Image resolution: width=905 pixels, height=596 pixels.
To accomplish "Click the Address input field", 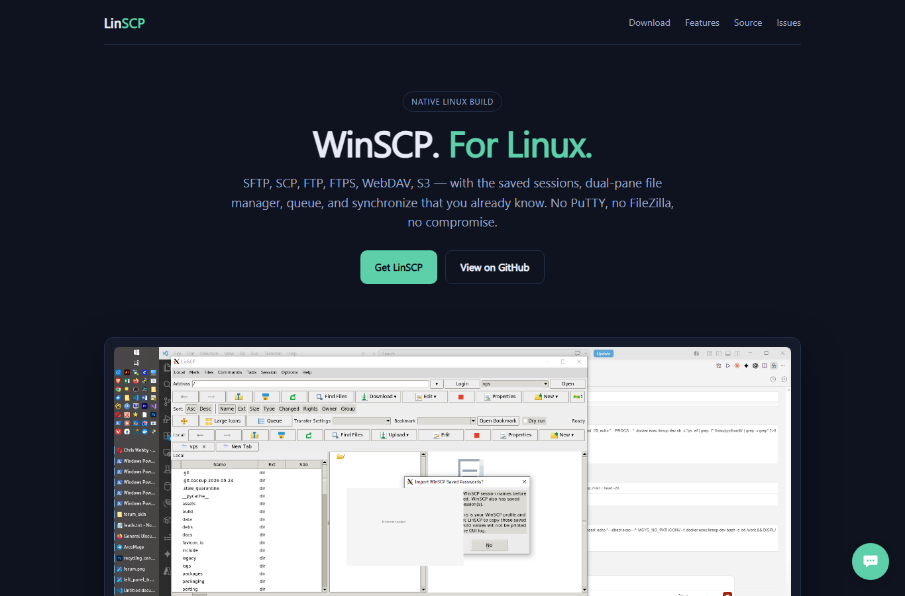I will pyautogui.click(x=310, y=384).
